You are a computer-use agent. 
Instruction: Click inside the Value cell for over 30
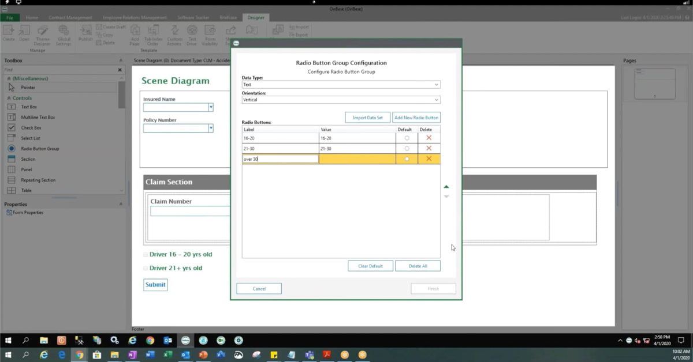356,159
